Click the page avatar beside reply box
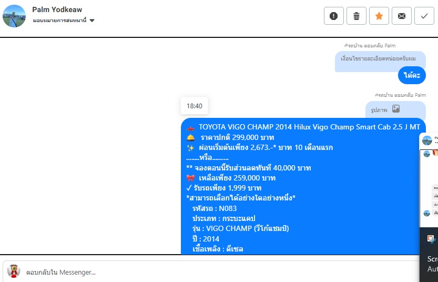The image size is (438, 282). coord(14,271)
